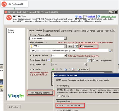The image size is (119, 111).
Task: Toggle File Upload/Multi Part checkbox
Action: point(94,60)
